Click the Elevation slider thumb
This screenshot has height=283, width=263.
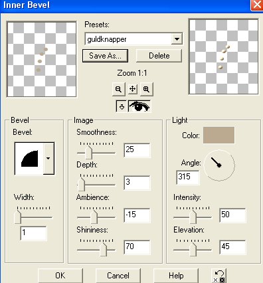tap(193, 250)
